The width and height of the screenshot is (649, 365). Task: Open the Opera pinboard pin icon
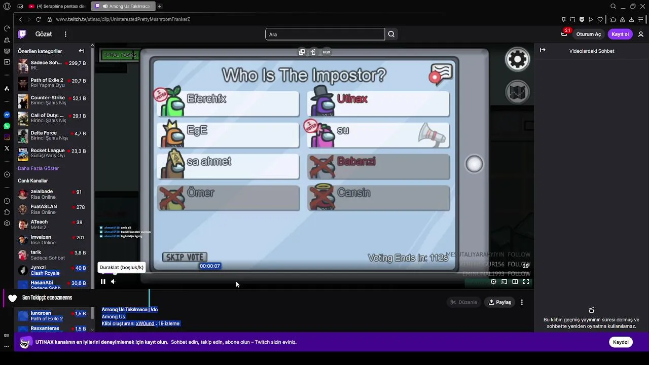[x=564, y=19]
